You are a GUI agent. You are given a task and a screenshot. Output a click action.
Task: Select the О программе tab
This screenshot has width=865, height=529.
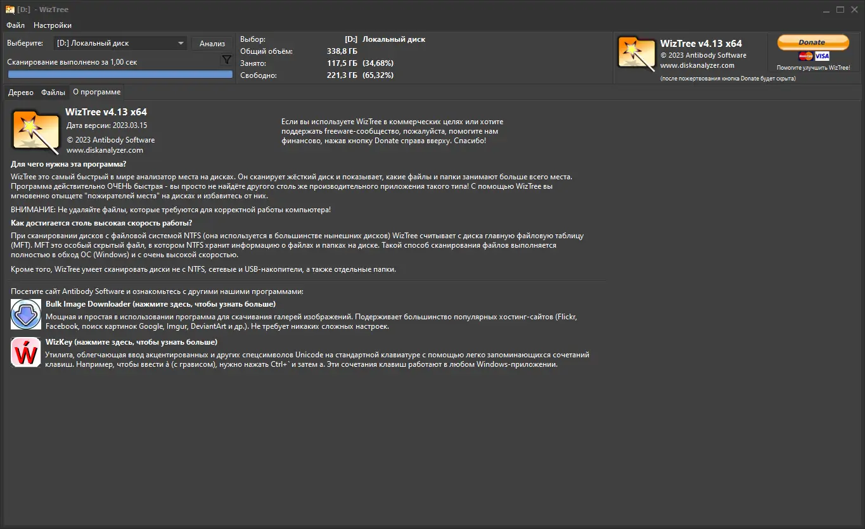[97, 92]
